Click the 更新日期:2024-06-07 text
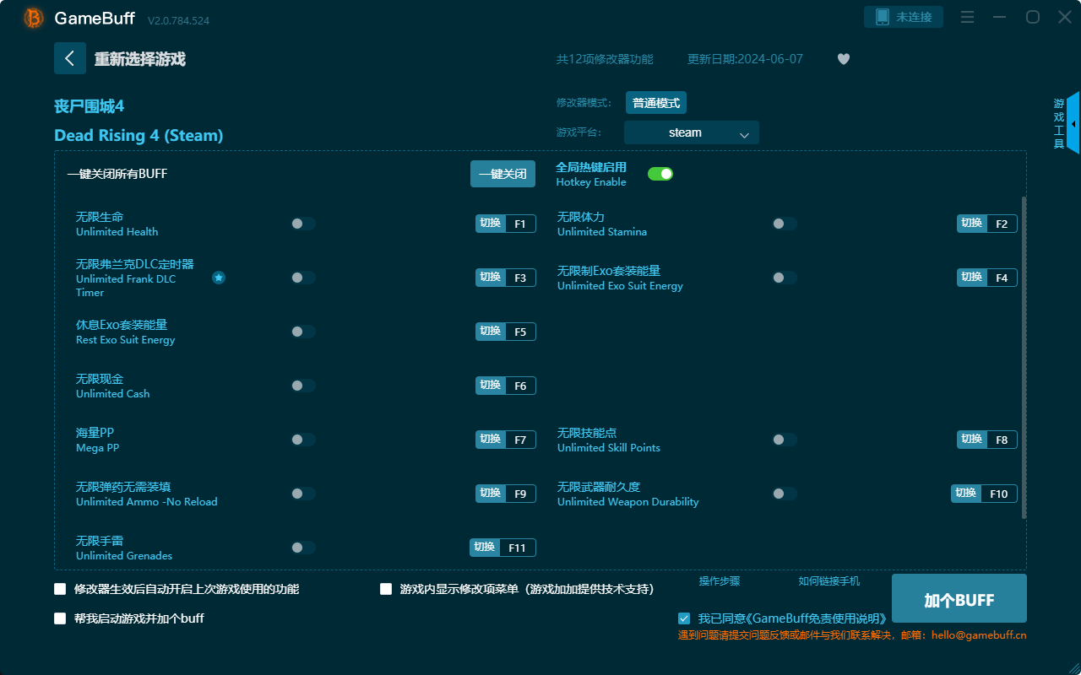1081x675 pixels. (745, 59)
